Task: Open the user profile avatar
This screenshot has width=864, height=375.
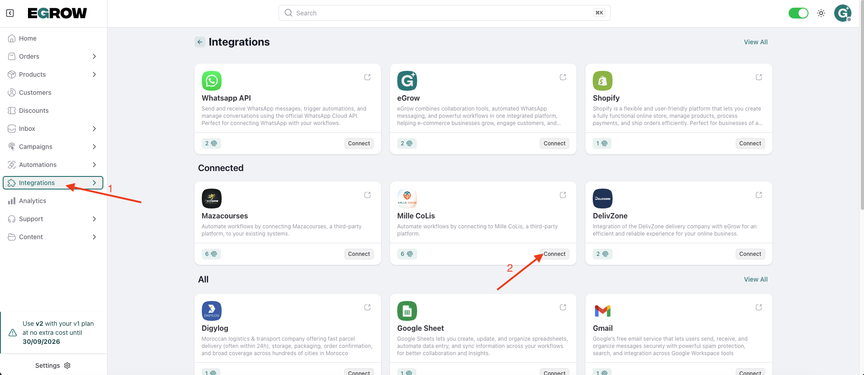Action: [842, 13]
